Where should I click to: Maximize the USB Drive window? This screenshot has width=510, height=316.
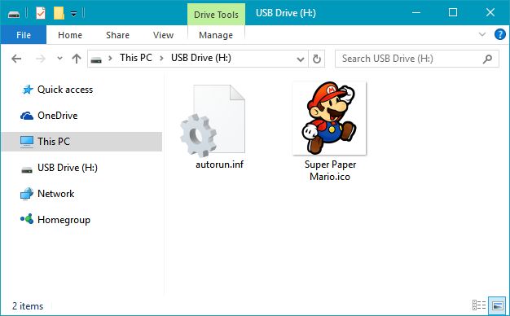453,13
